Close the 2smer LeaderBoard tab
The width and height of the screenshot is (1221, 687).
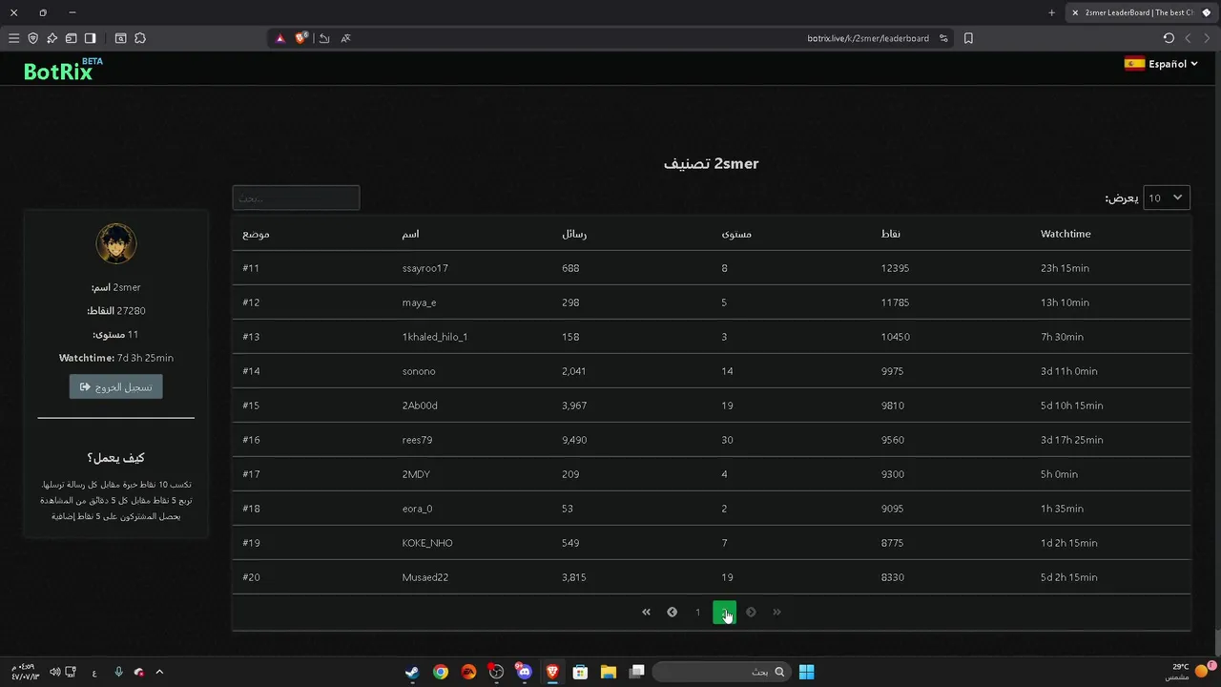point(1075,12)
